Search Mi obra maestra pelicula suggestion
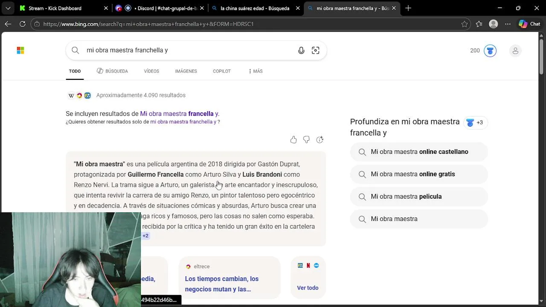This screenshot has width=546, height=307. pos(419,197)
